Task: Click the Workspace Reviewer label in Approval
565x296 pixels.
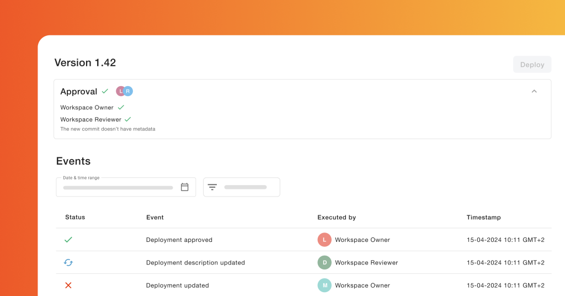Action: [91, 119]
